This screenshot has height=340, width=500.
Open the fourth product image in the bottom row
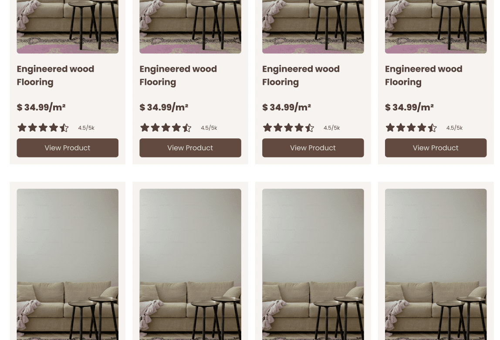[x=436, y=264]
